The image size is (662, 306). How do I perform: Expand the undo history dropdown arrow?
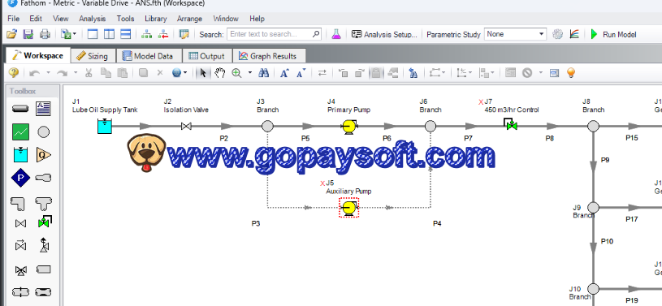(x=48, y=73)
